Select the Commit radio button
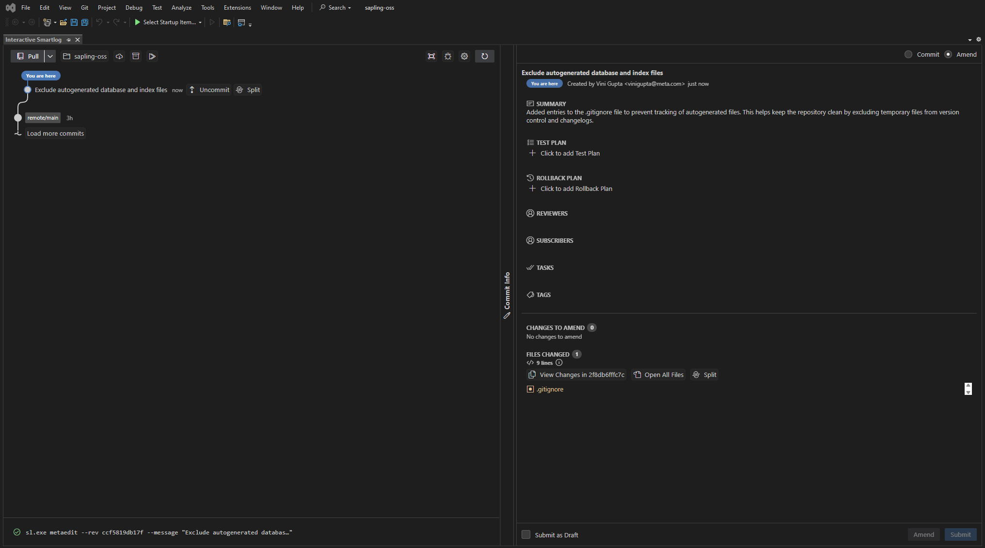Image resolution: width=985 pixels, height=548 pixels. click(x=908, y=54)
